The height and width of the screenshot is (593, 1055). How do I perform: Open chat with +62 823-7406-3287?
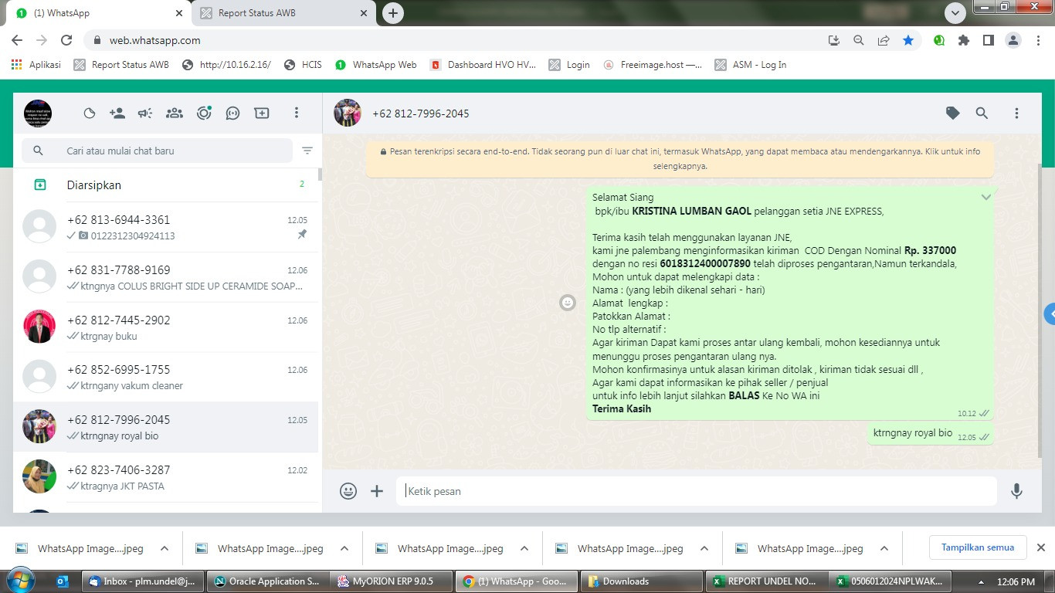click(x=165, y=477)
